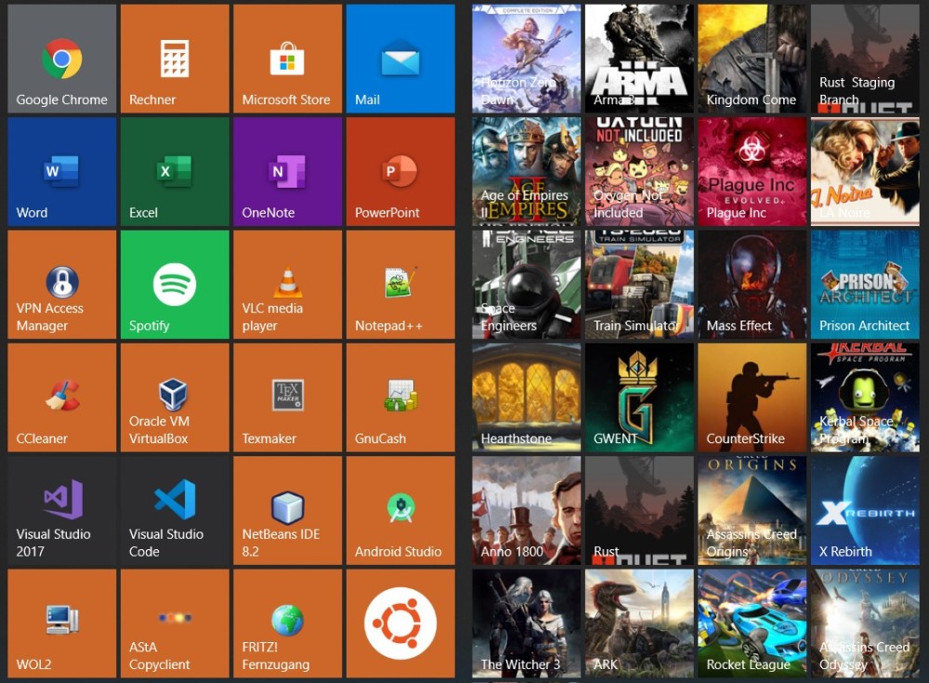This screenshot has width=929, height=683.
Task: Launch Notepad++ tile
Action: point(400,284)
